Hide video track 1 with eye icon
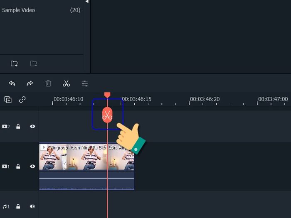Image resolution: width=291 pixels, height=218 pixels. pos(32,166)
